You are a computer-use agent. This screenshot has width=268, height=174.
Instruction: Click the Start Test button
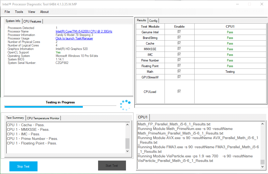click(112, 166)
